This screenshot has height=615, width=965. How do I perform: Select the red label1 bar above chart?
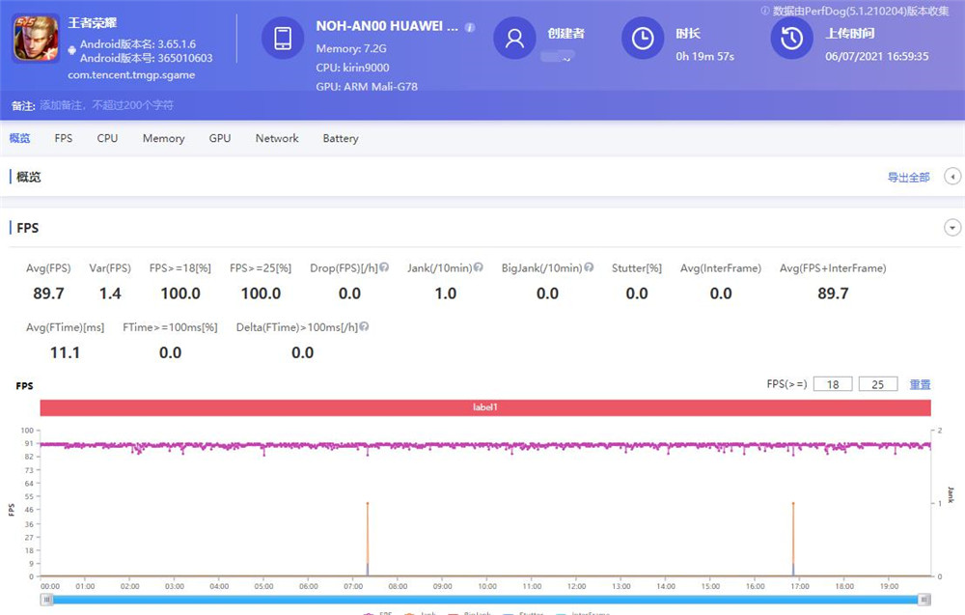point(485,406)
